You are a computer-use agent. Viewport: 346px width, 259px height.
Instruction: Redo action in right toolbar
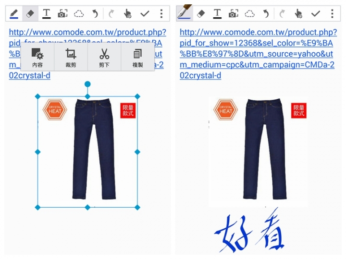[282, 13]
